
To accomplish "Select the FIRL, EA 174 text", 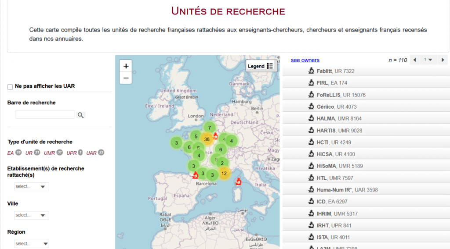I will click(332, 83).
